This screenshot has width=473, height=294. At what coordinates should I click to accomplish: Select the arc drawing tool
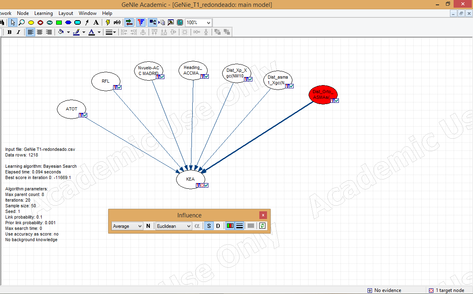point(87,23)
